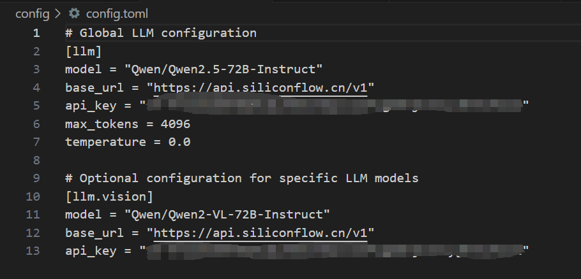
Task: Click the blurred api_key value on line 13
Action: [x=335, y=250]
